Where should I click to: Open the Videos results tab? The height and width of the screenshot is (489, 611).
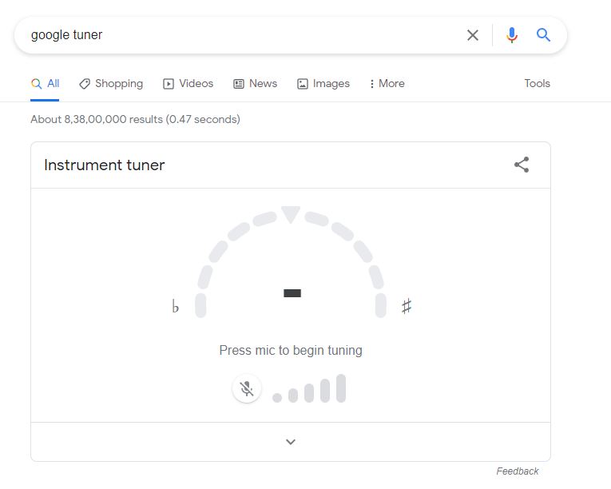tap(188, 83)
